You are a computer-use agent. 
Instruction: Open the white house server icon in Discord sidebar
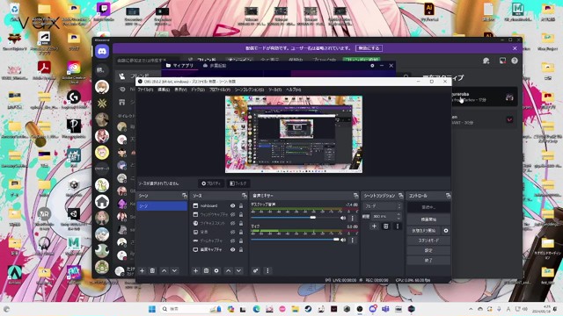tap(102, 202)
